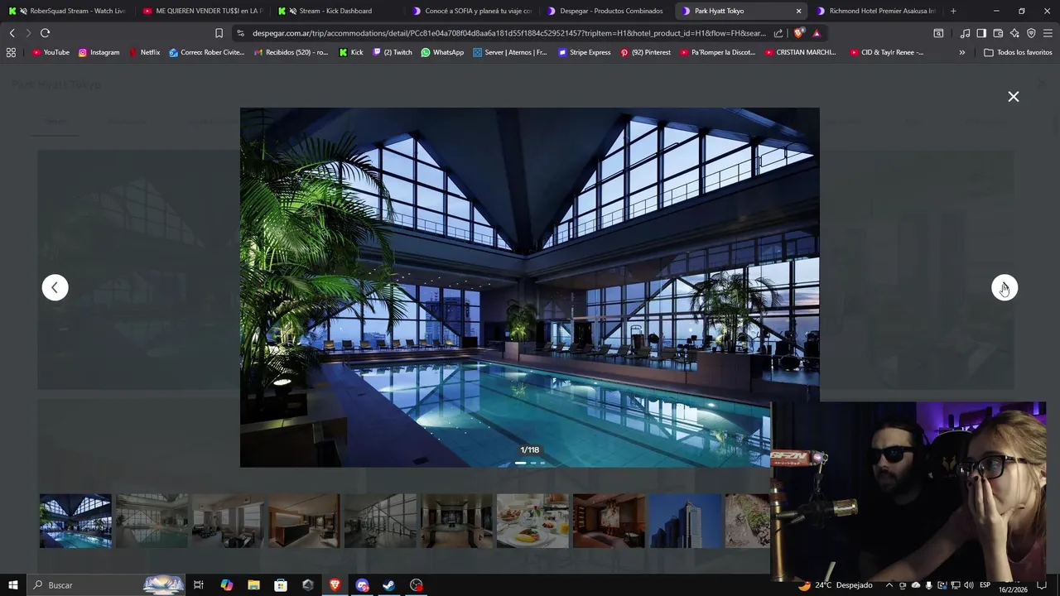This screenshot has width=1060, height=596.
Task: Switch to ME QUIEREN VENDER TU$$I tab
Action: (203, 11)
